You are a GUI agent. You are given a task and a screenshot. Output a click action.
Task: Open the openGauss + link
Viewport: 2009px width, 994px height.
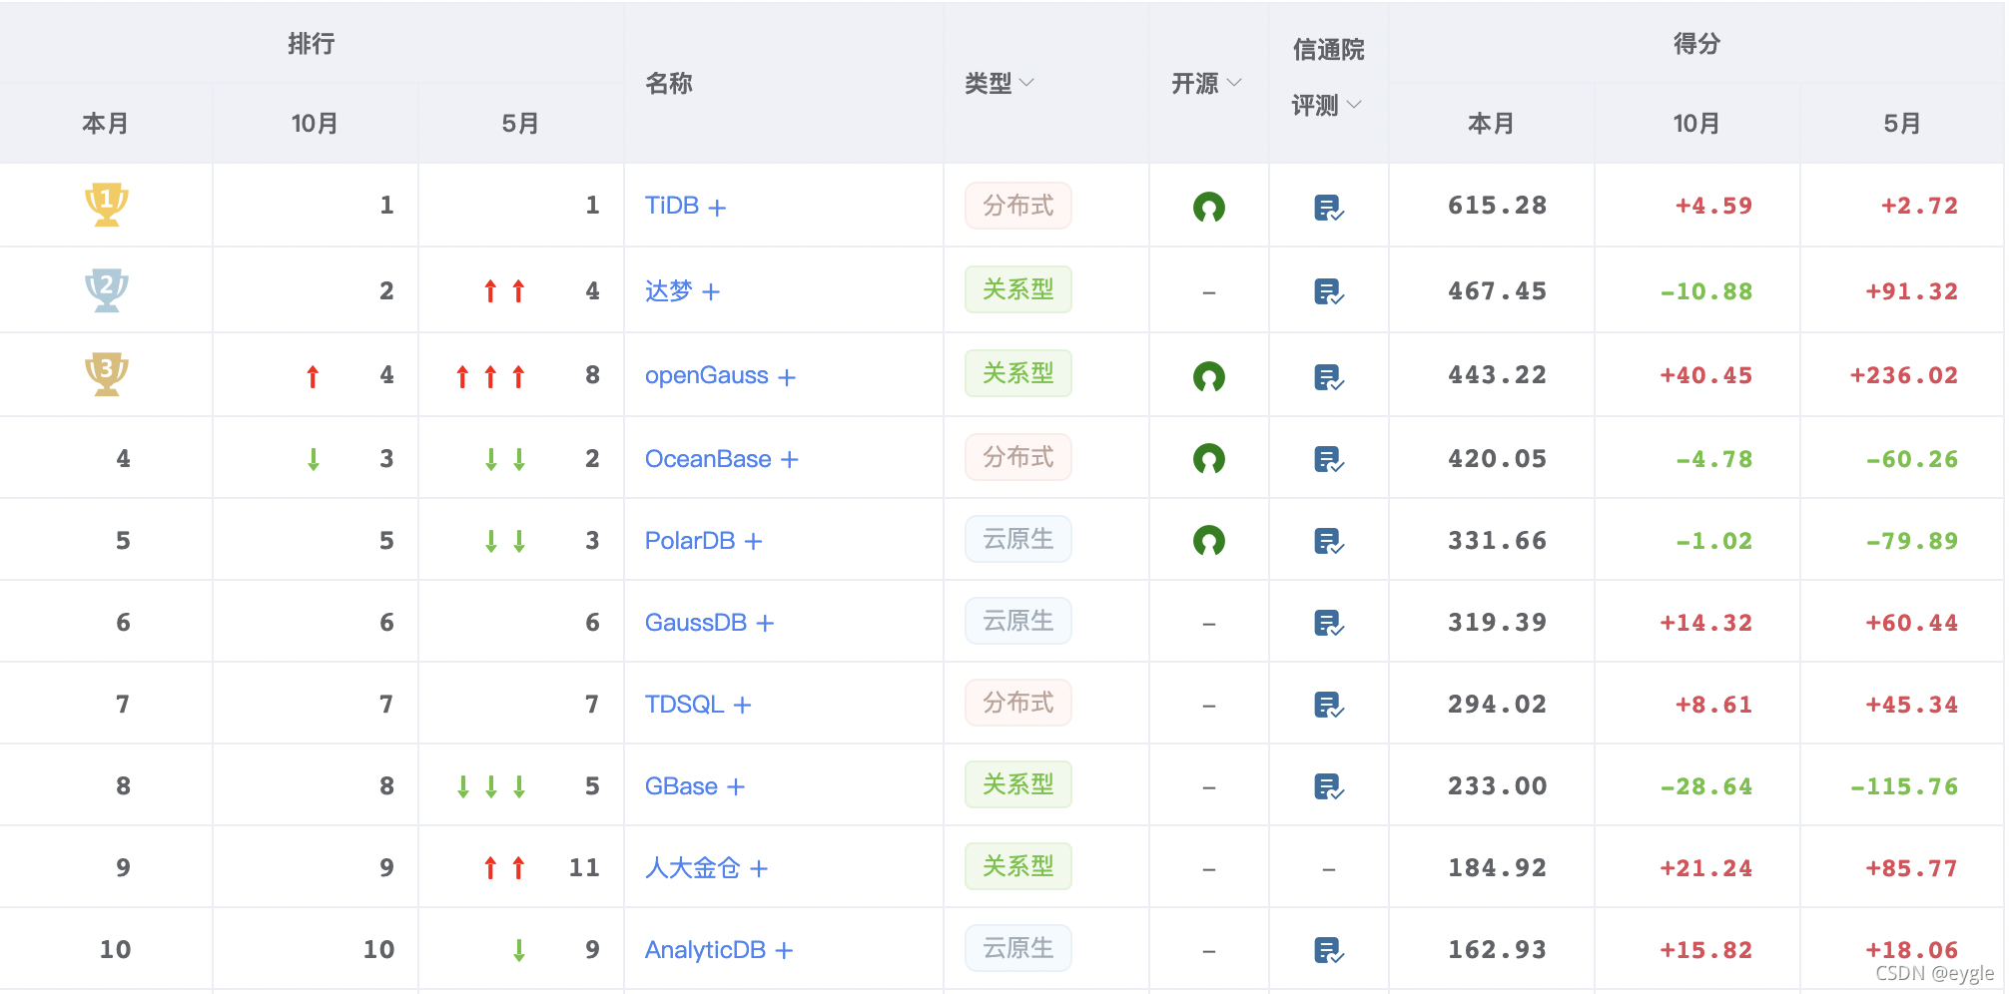[720, 376]
